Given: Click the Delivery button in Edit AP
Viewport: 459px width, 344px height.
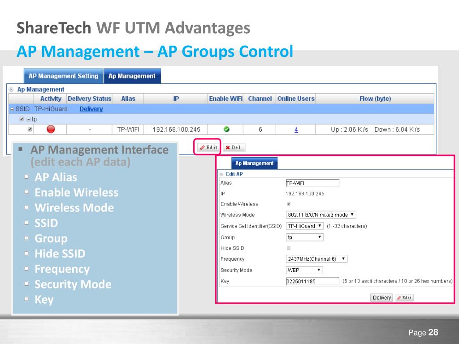Looking at the screenshot, I should tap(382, 297).
